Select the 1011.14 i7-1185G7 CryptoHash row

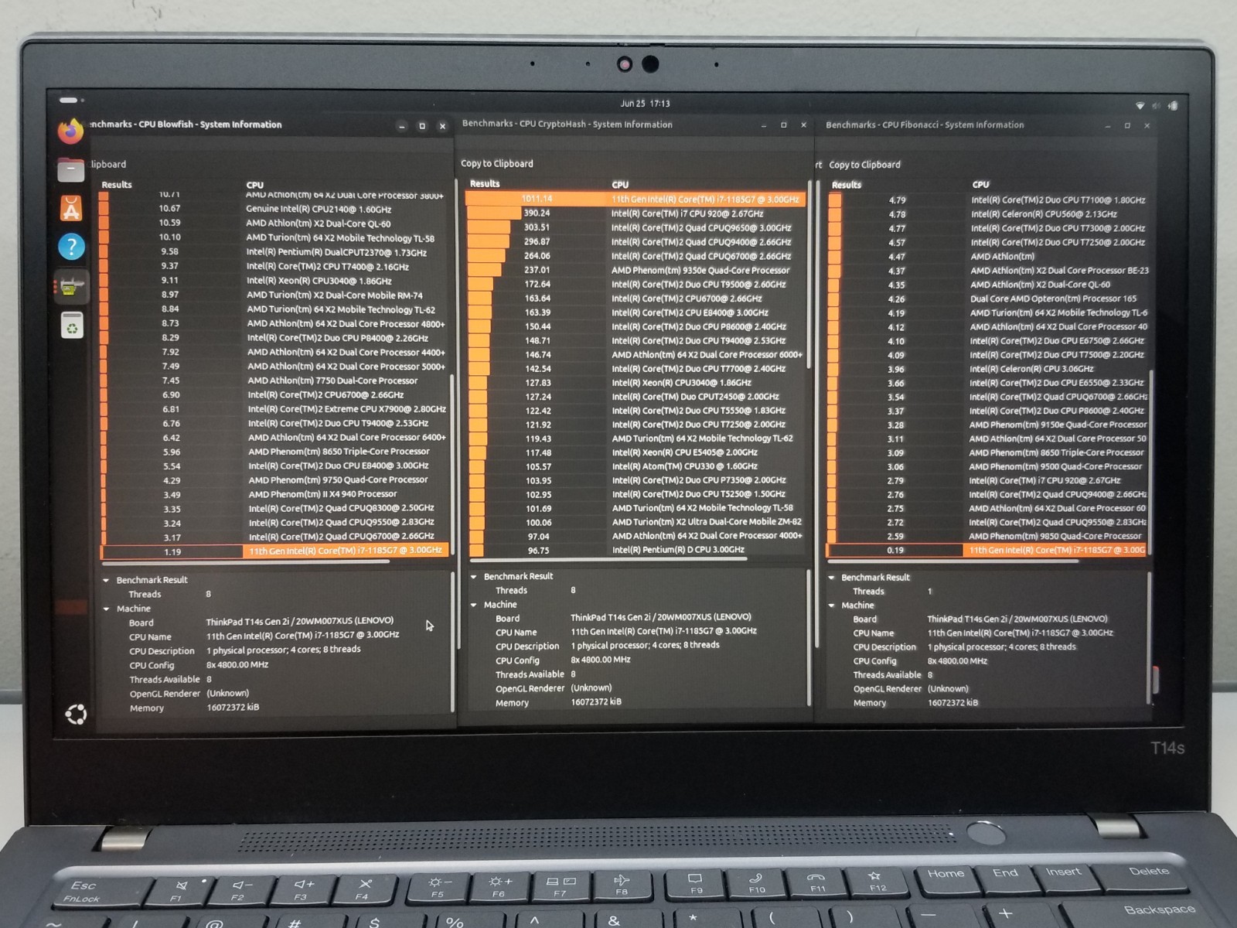tap(636, 199)
